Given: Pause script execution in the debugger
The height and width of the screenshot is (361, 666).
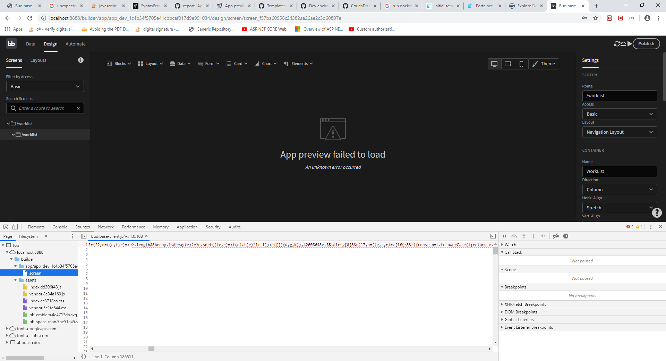Looking at the screenshot, I should pos(504,236).
